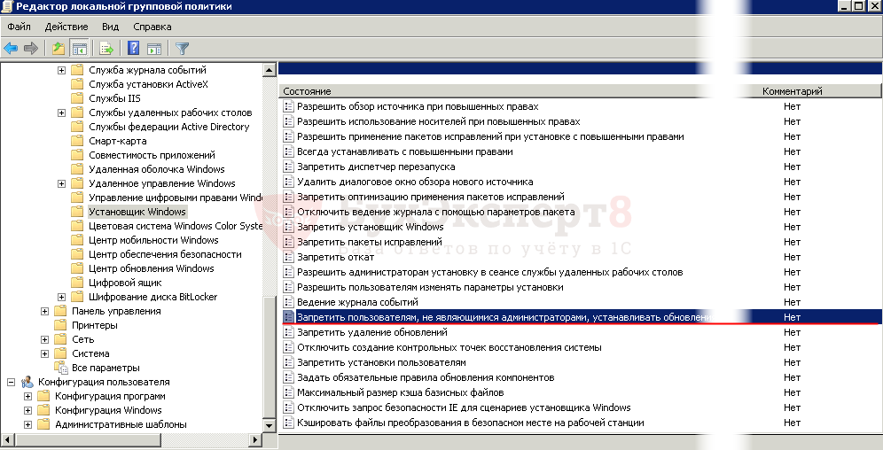
Task: Expand the Шифрование диска BitLocker node
Action: click(x=61, y=297)
